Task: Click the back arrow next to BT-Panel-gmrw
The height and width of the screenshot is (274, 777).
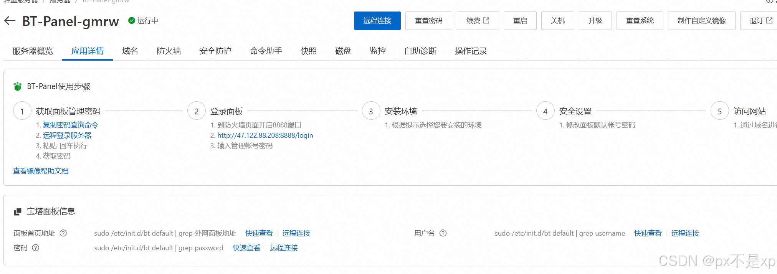Action: pyautogui.click(x=10, y=21)
